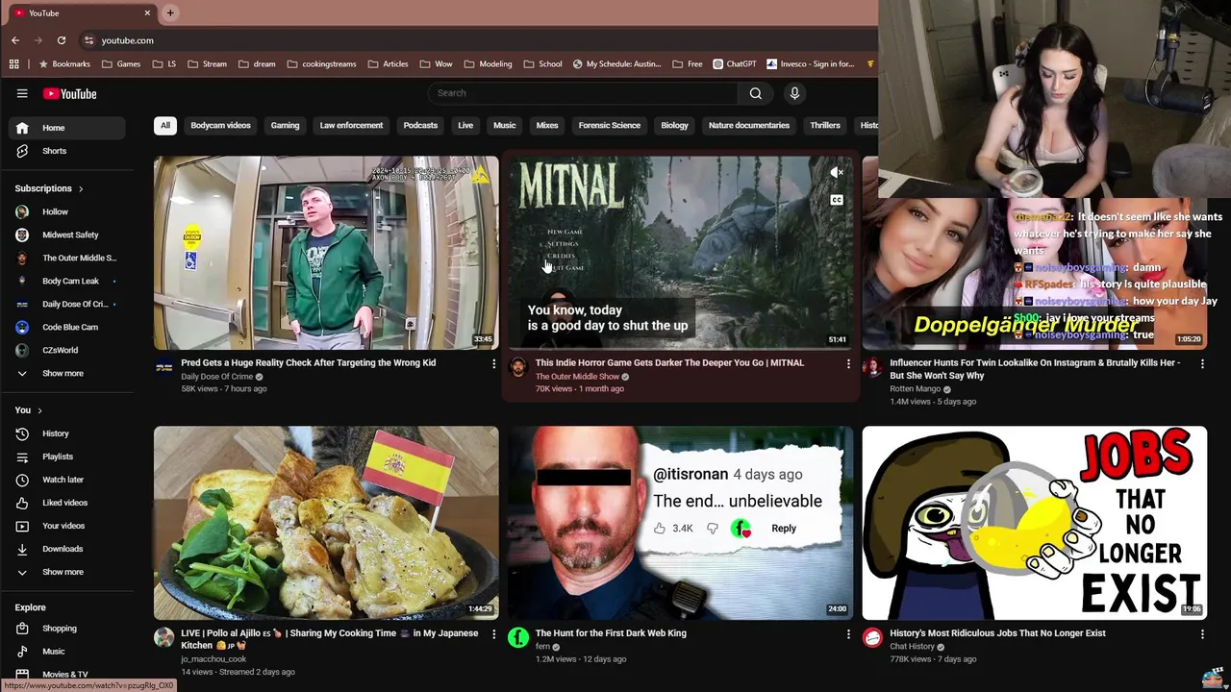Start voice search with microphone icon
The image size is (1231, 692).
(794, 93)
